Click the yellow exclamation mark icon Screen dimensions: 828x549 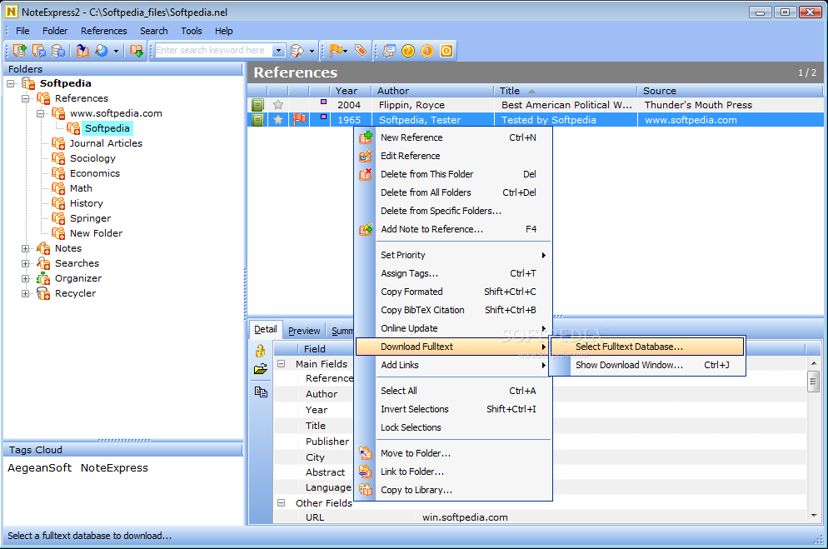tap(427, 51)
